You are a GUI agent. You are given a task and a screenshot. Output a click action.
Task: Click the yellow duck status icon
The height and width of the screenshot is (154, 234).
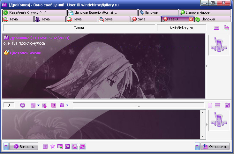[x=6, y=53]
